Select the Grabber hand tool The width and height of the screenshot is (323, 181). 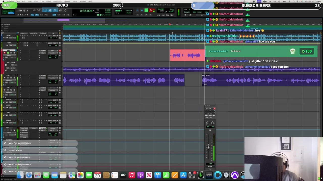point(55,10)
